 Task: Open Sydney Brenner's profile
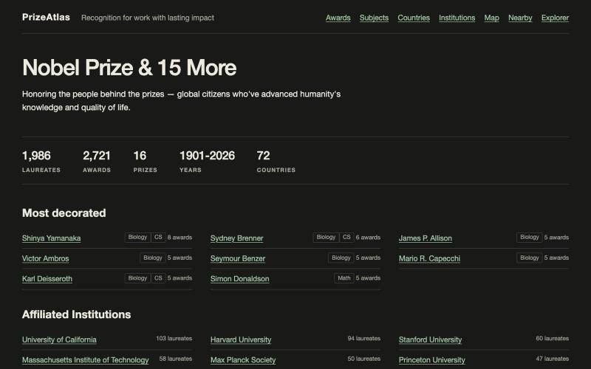(x=236, y=238)
